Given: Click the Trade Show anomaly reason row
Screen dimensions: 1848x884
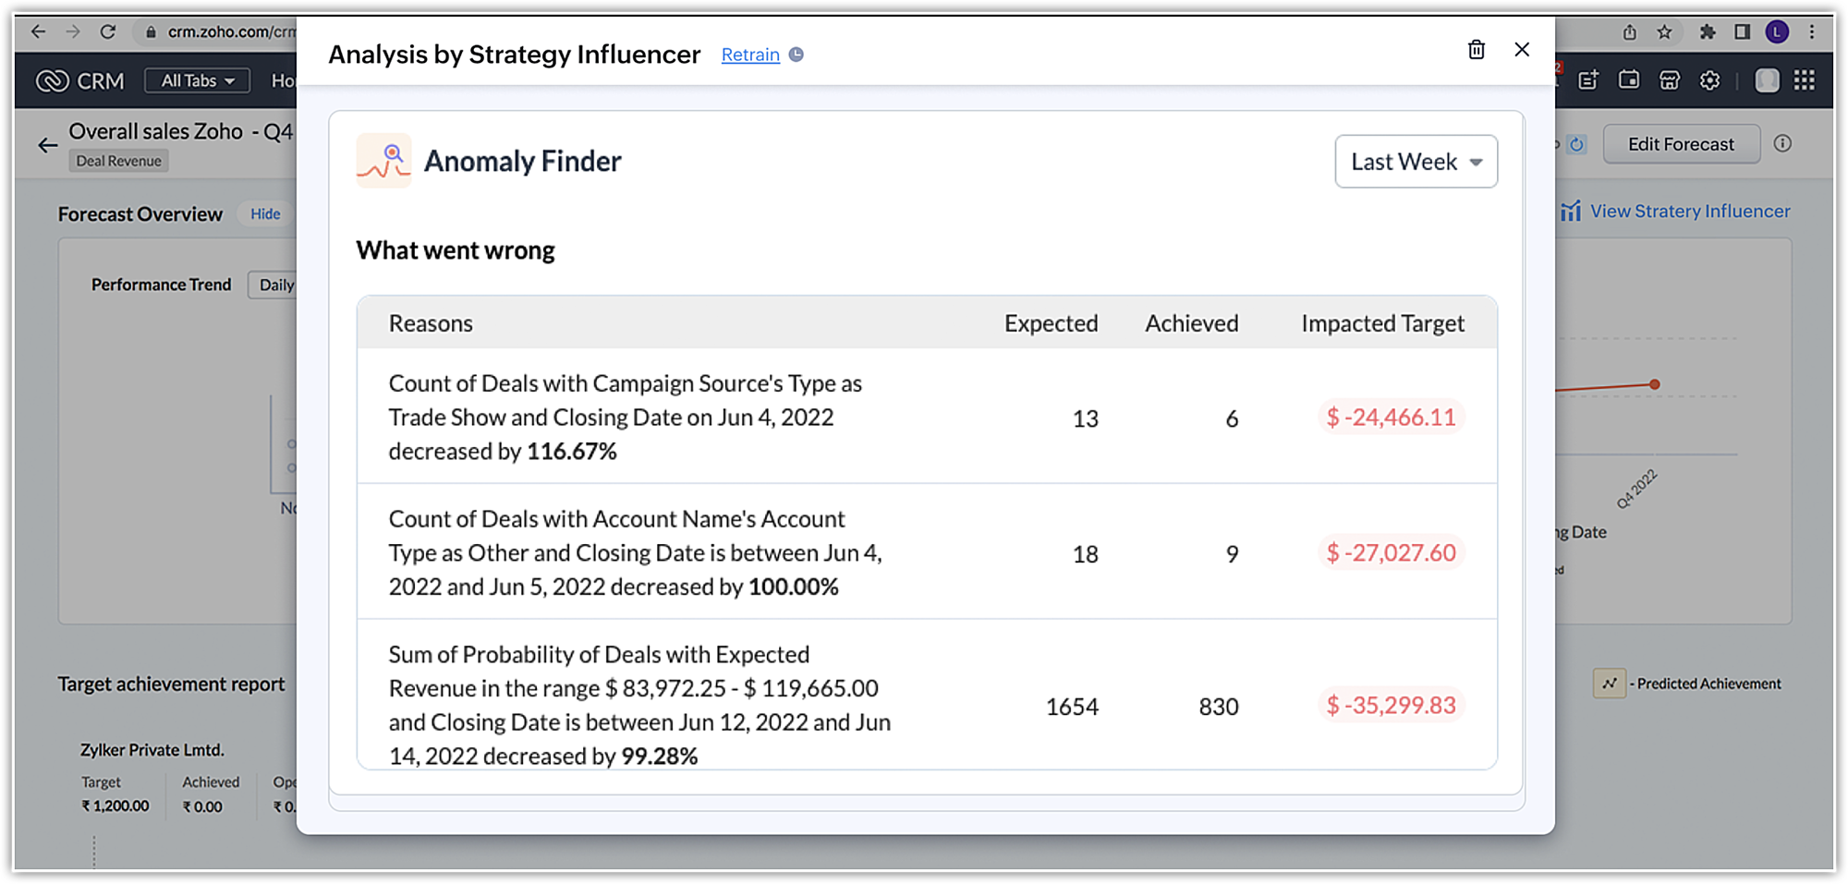Looking at the screenshot, I should (x=625, y=418).
